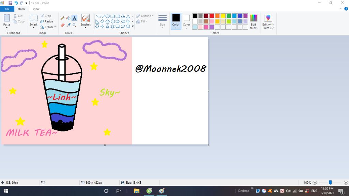Open the Edit colors dialog
This screenshot has width=349, height=196.
tap(254, 21)
